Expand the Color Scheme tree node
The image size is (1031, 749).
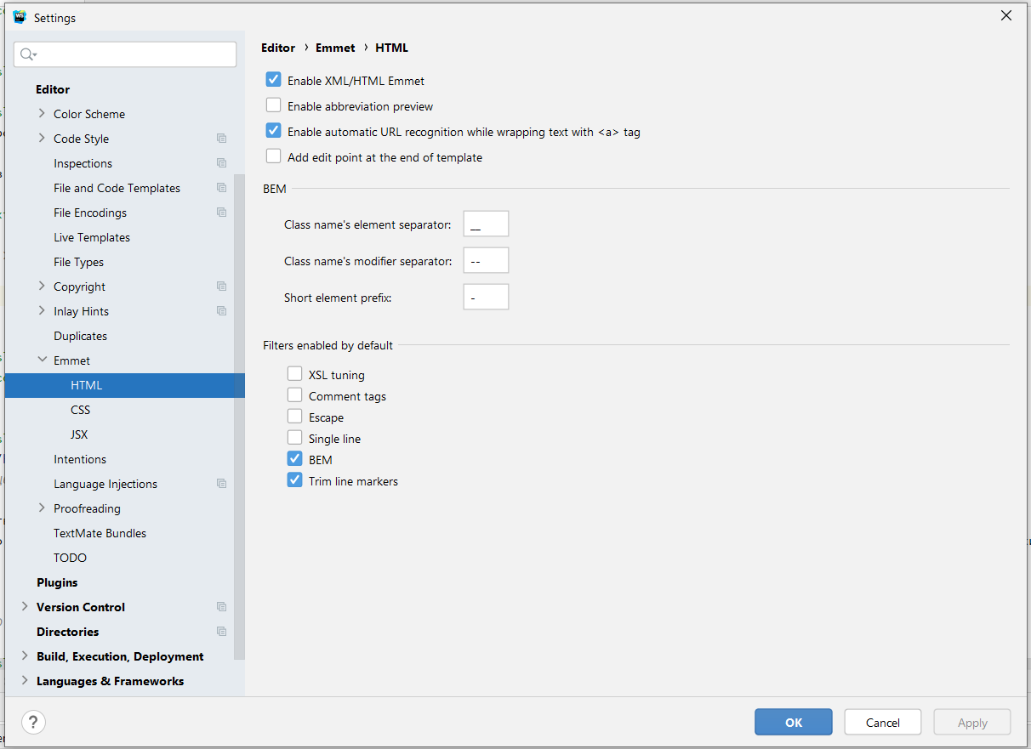pyautogui.click(x=42, y=113)
